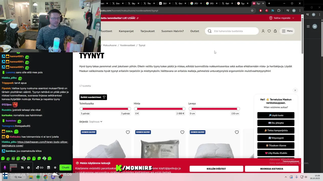323x181 pixels.
Task: Open the browser extensions puzzle icon
Action: pos(279,11)
